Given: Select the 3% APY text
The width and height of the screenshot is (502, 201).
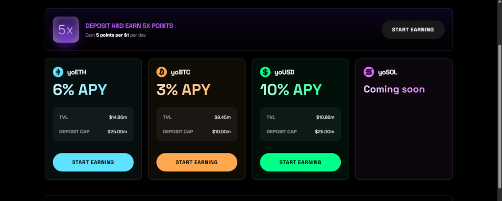Looking at the screenshot, I should point(183,90).
